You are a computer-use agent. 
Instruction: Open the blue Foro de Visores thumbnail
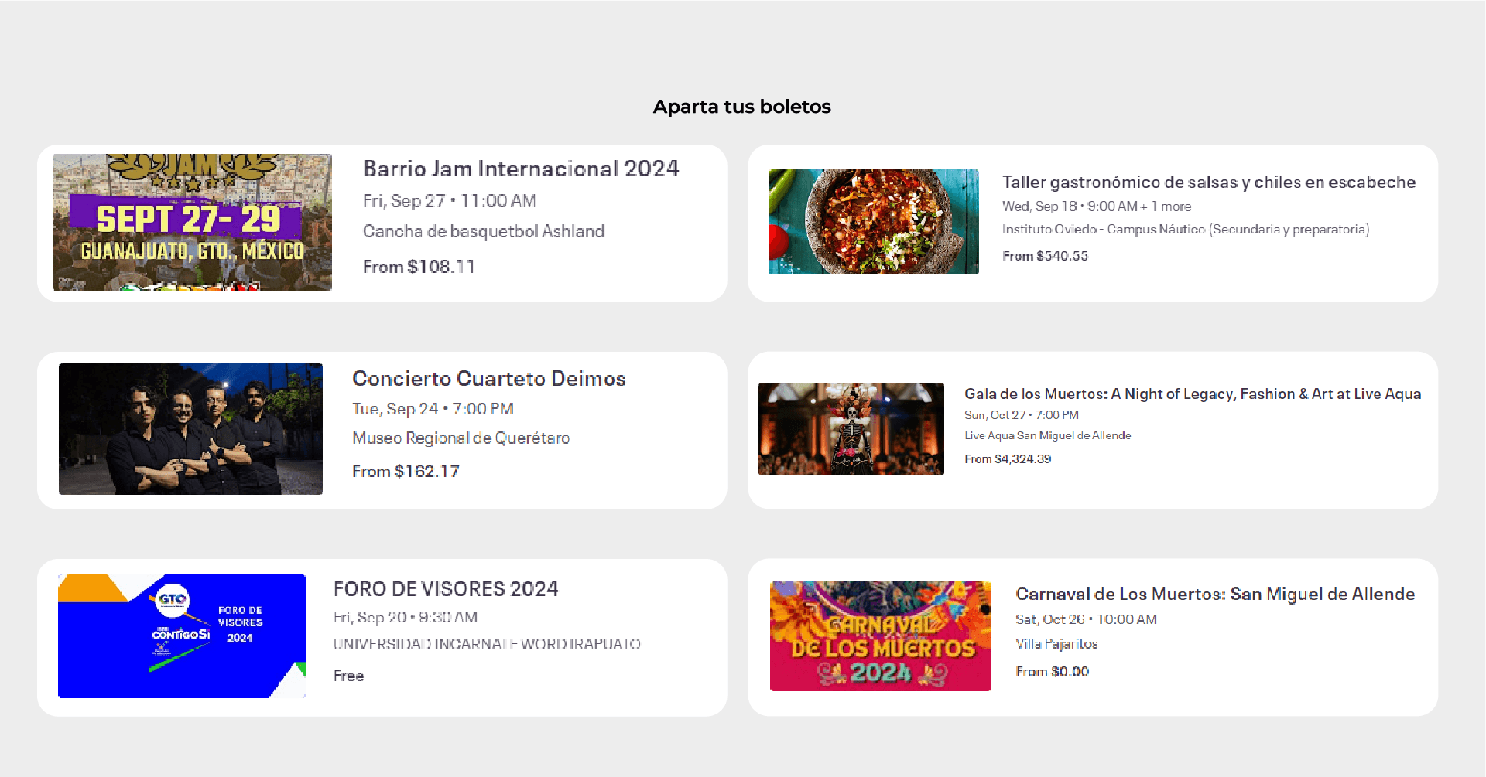[x=182, y=636]
